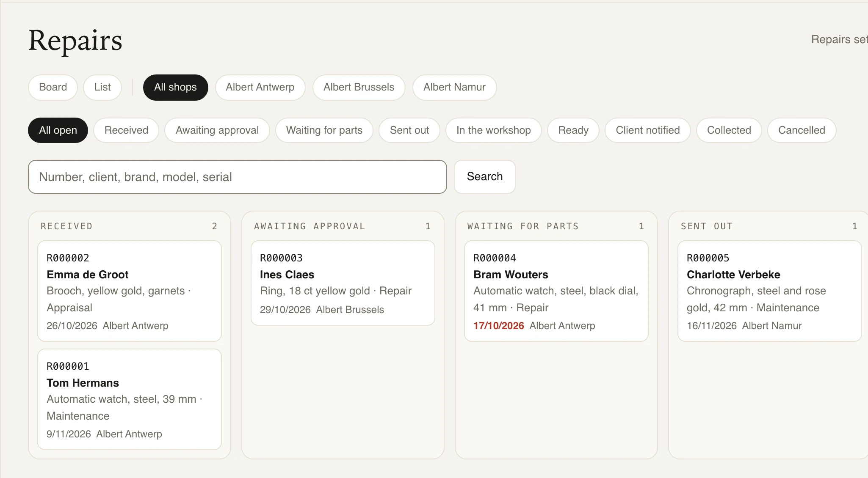The width and height of the screenshot is (868, 478).
Task: Select the All shops filter
Action: 175,87
